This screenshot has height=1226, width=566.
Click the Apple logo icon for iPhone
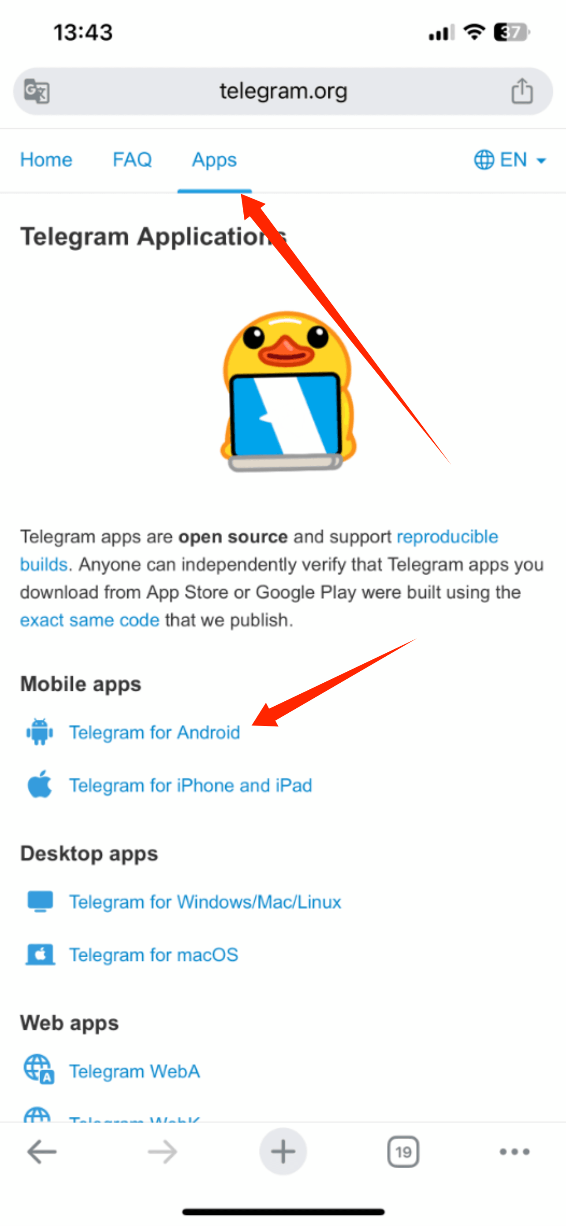tap(39, 784)
